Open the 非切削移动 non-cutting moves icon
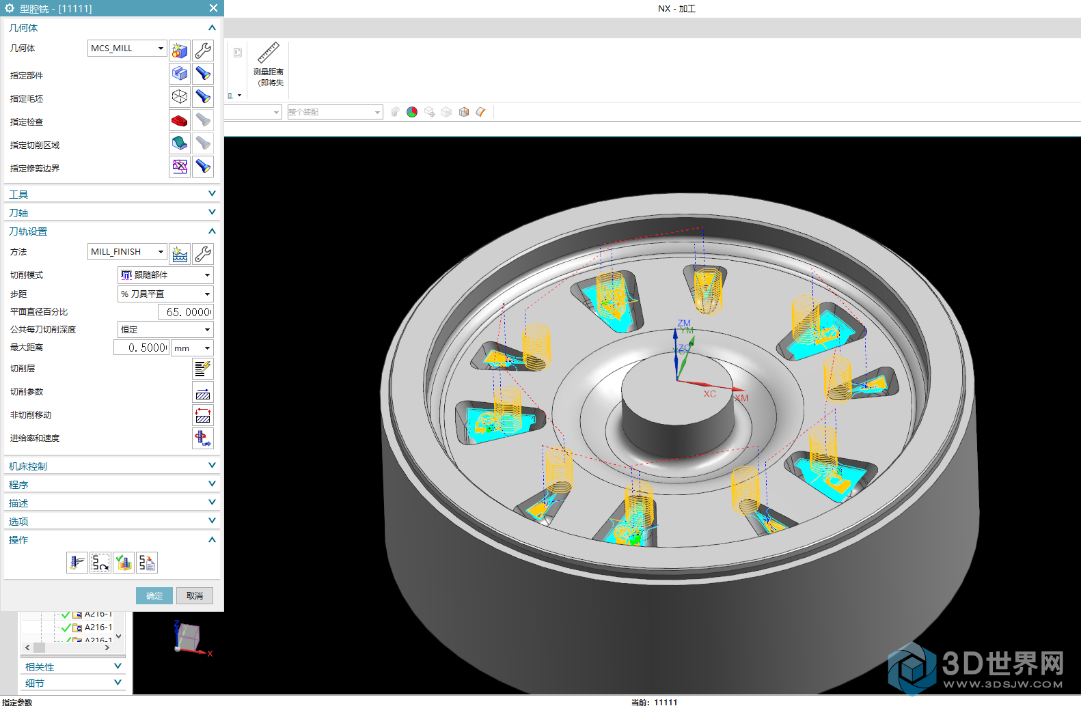This screenshot has height=706, width=1081. (x=203, y=415)
